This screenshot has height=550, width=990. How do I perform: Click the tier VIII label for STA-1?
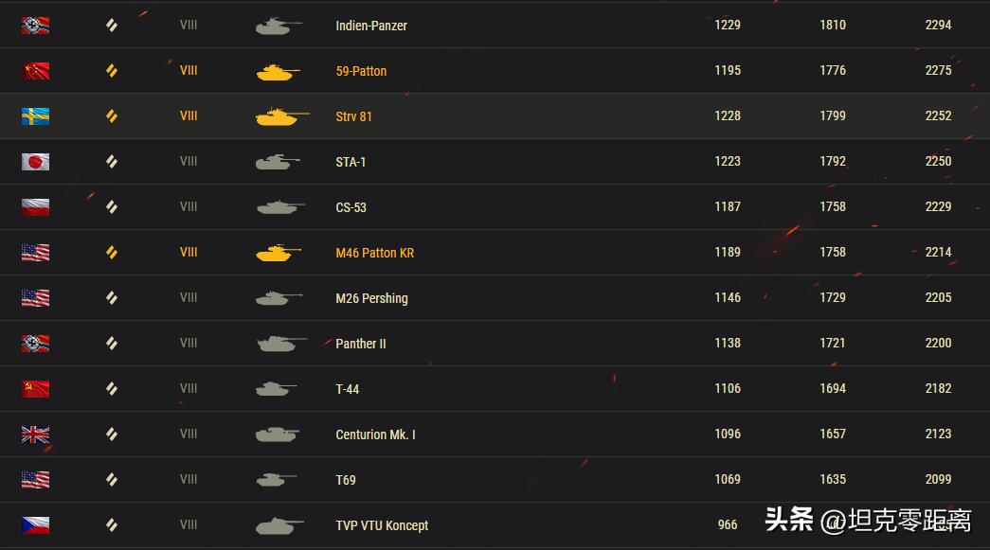(x=189, y=162)
